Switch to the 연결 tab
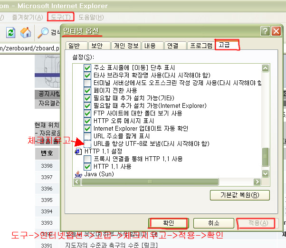 pyautogui.click(x=172, y=46)
